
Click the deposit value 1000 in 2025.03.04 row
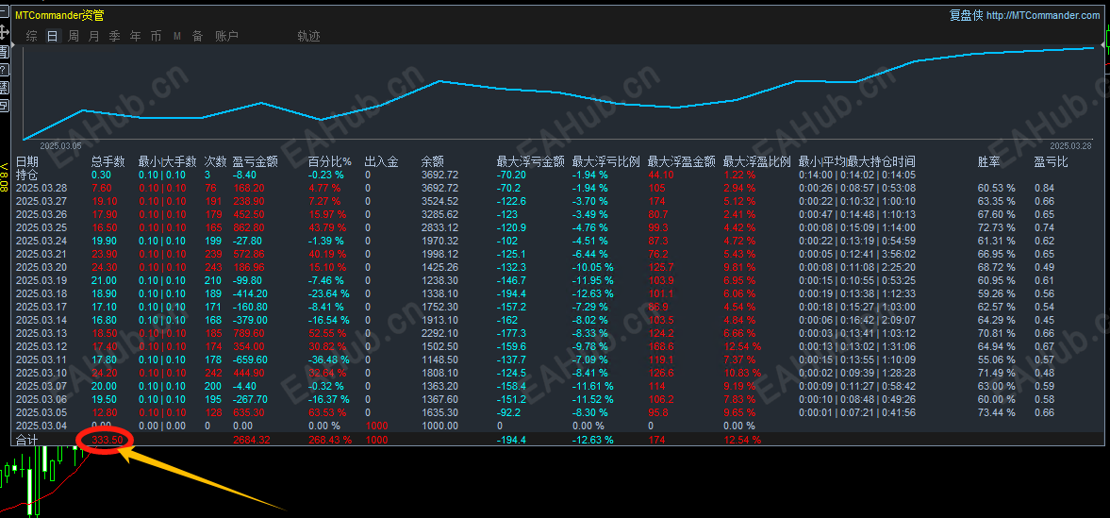(x=376, y=426)
